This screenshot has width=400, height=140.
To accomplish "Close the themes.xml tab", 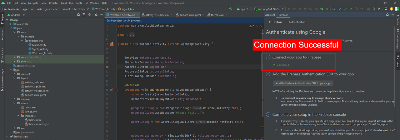I will (x=227, y=15).
